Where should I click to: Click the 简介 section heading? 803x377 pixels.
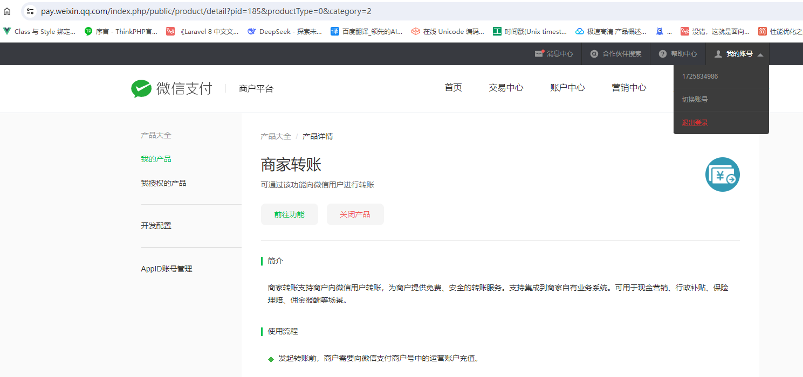point(275,261)
